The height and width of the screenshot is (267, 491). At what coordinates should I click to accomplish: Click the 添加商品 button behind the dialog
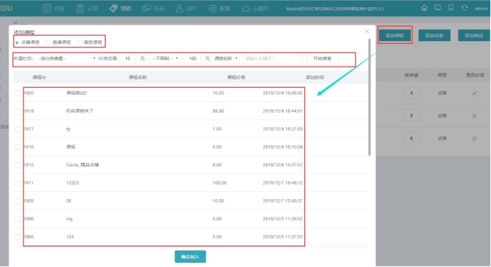[x=474, y=35]
